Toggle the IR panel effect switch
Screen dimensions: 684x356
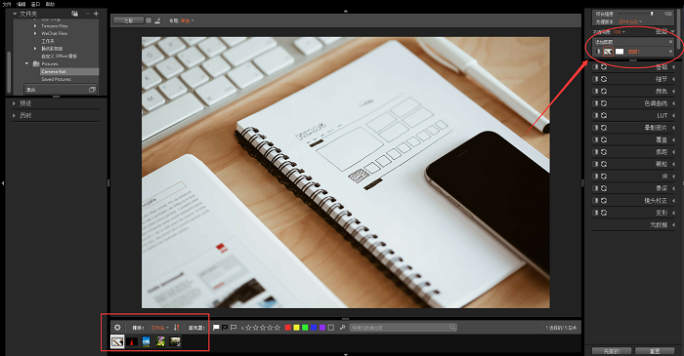point(596,177)
